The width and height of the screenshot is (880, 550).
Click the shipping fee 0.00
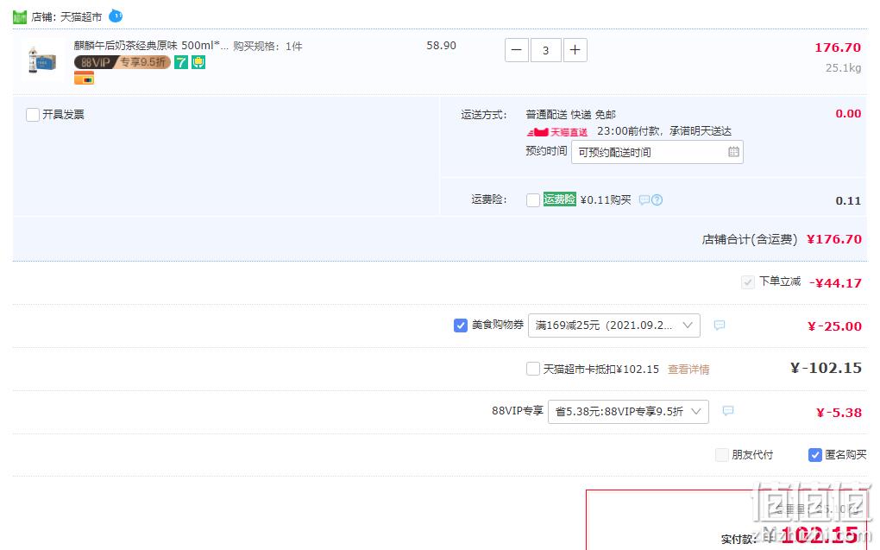pyautogui.click(x=848, y=113)
